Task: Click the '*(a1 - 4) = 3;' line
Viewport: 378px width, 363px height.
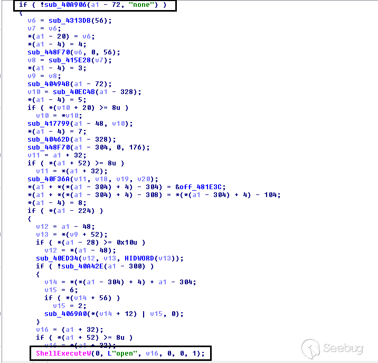Action: (x=57, y=68)
